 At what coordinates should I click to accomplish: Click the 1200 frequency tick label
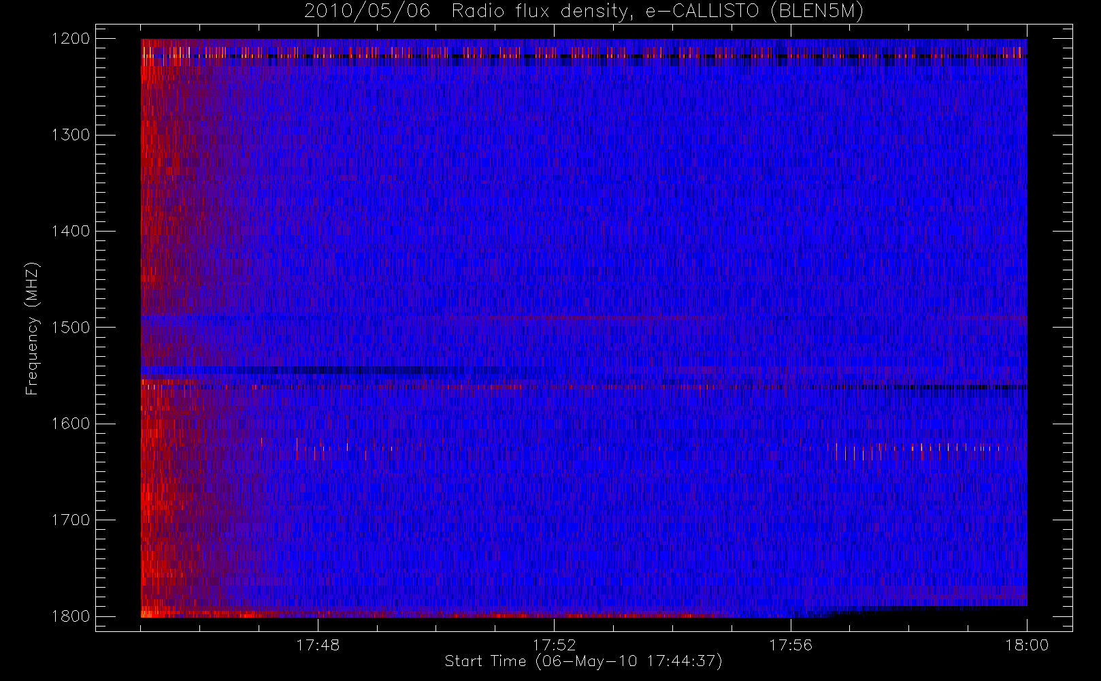tap(71, 39)
